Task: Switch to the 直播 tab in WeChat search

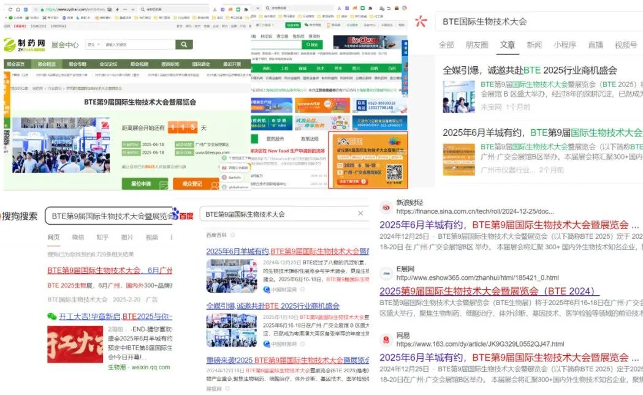Action: click(595, 45)
